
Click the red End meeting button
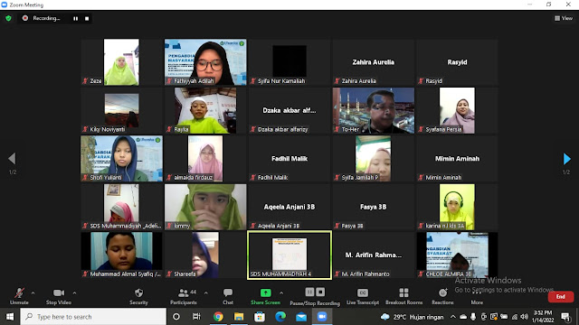561,297
